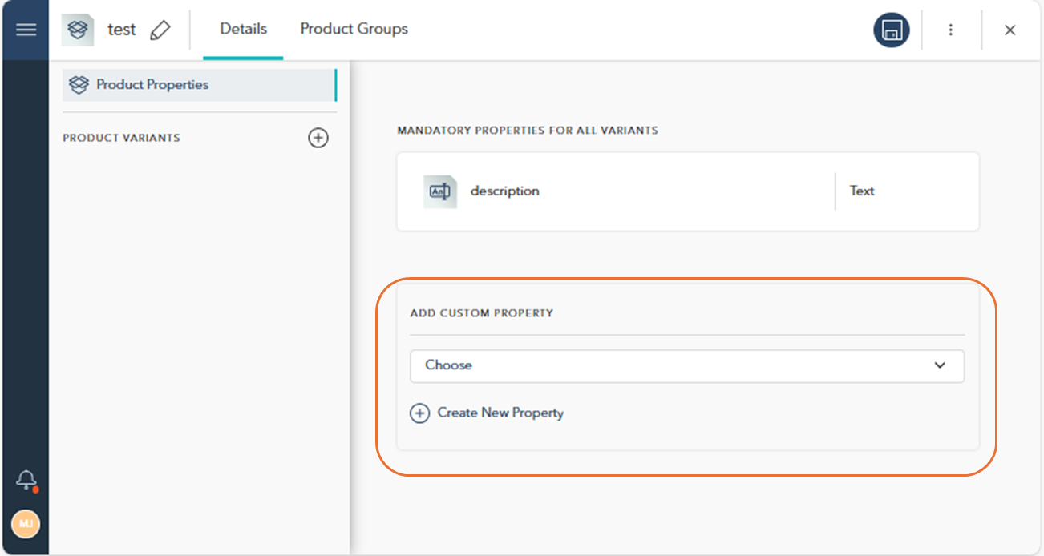Viewport: 1044px width, 556px height.
Task: Switch to the Product Groups tab
Action: click(x=354, y=29)
